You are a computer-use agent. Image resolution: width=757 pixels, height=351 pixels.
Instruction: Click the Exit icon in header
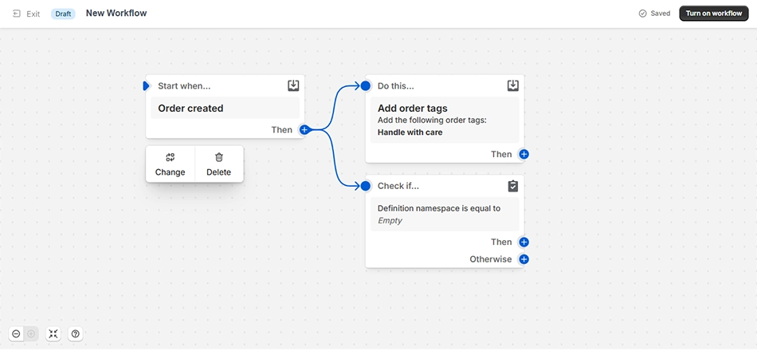point(17,14)
